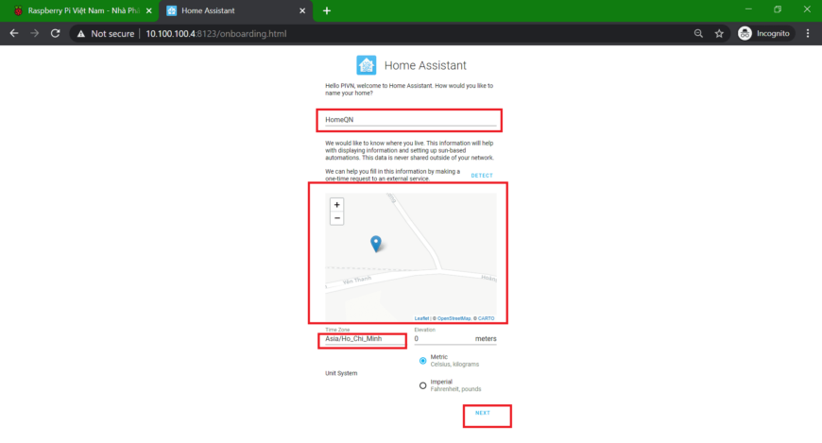Click the home name field HomeQN
This screenshot has width=822, height=443.
pos(409,120)
